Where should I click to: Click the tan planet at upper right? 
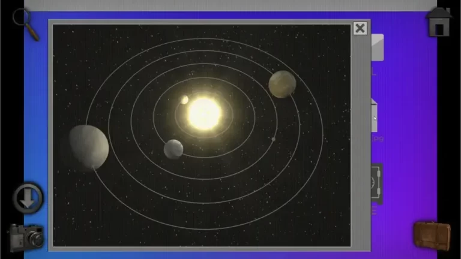tap(282, 84)
